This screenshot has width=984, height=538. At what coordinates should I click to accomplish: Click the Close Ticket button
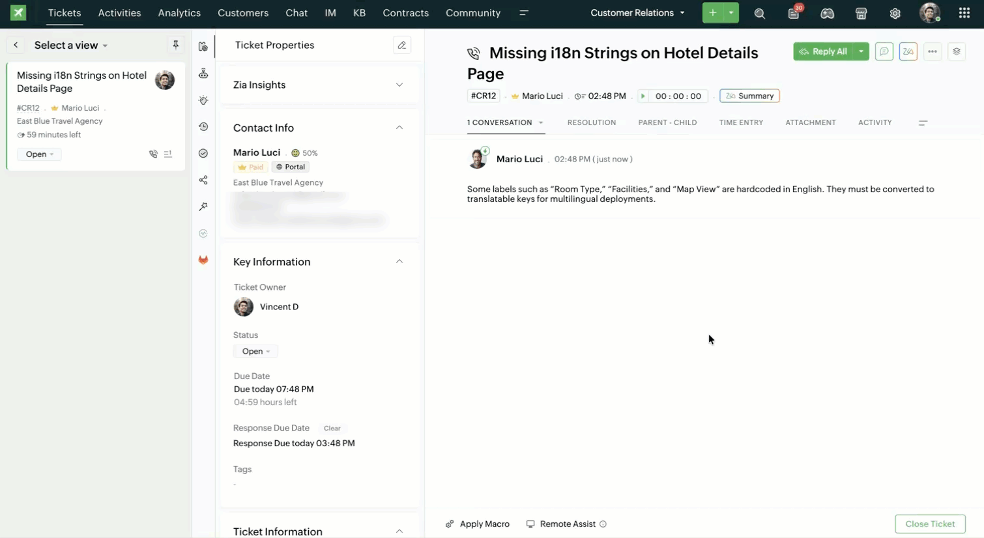tap(929, 524)
